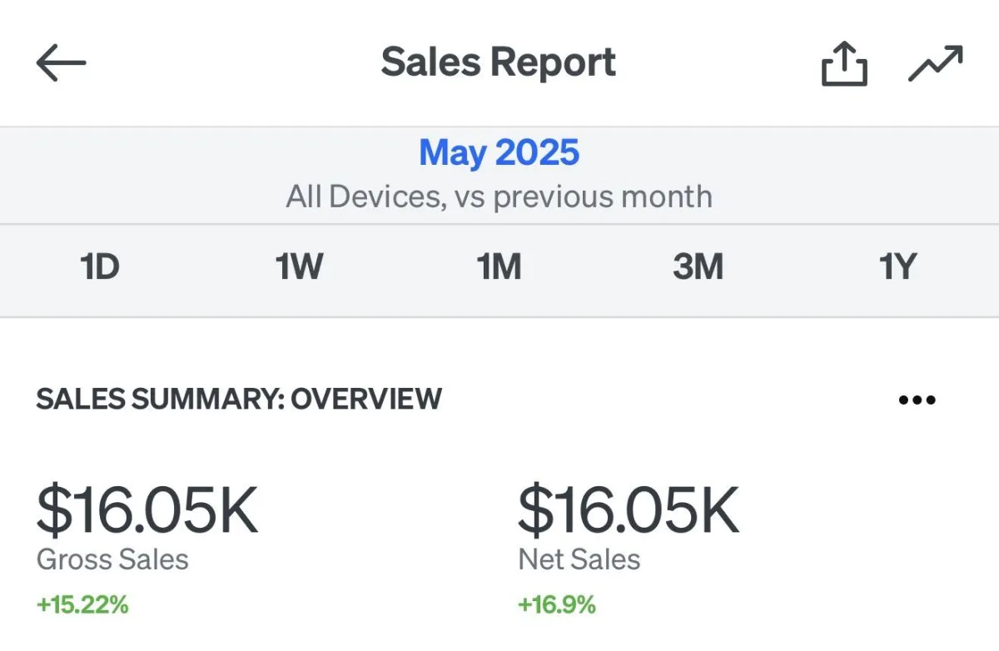
Task: Tap the +15.22% gross sales change
Action: click(x=82, y=604)
